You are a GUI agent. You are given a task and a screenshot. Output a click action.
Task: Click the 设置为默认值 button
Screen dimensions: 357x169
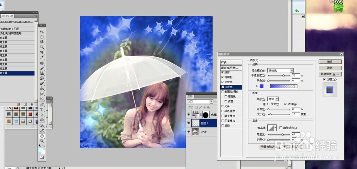pos(269,147)
